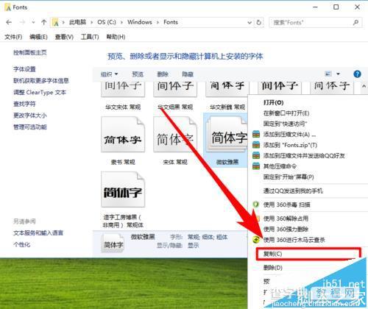Open 查找字符 link
Screen dimensions: 368x309
click(x=24, y=104)
